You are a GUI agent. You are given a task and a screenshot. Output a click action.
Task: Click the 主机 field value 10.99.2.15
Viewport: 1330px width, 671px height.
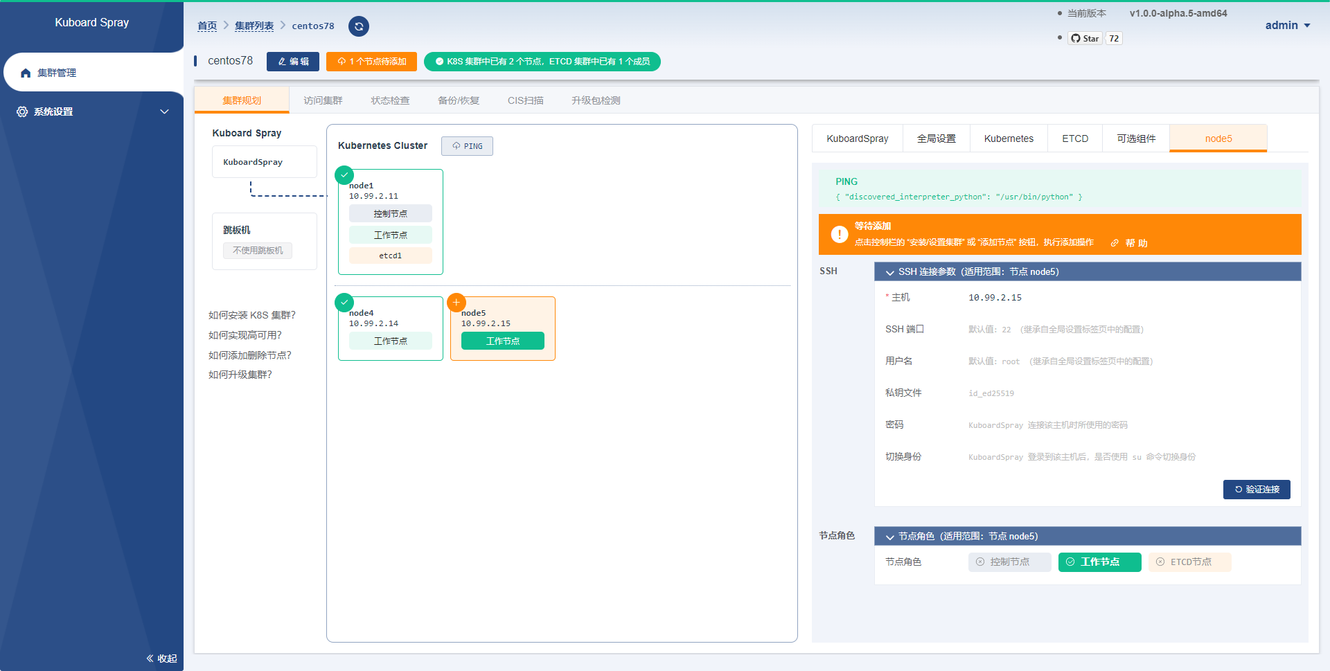995,298
